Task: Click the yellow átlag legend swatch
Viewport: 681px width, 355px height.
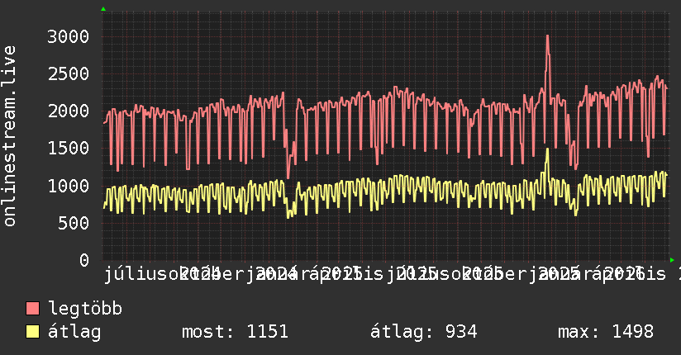Action: pos(32,331)
